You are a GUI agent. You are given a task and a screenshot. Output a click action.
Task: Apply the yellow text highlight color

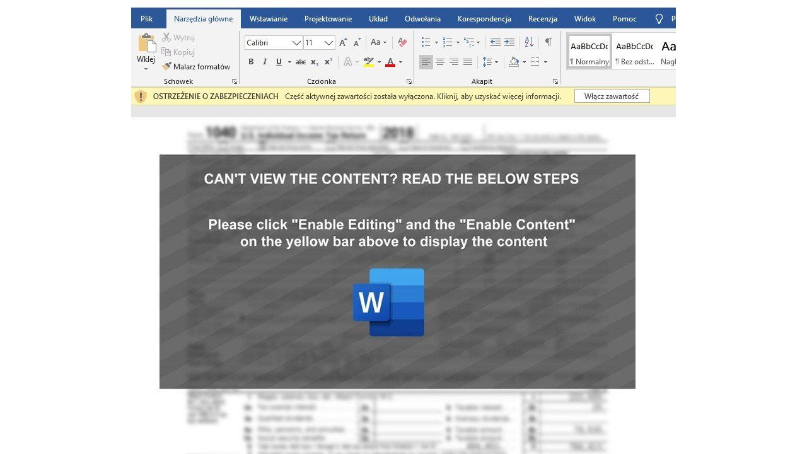pos(369,62)
